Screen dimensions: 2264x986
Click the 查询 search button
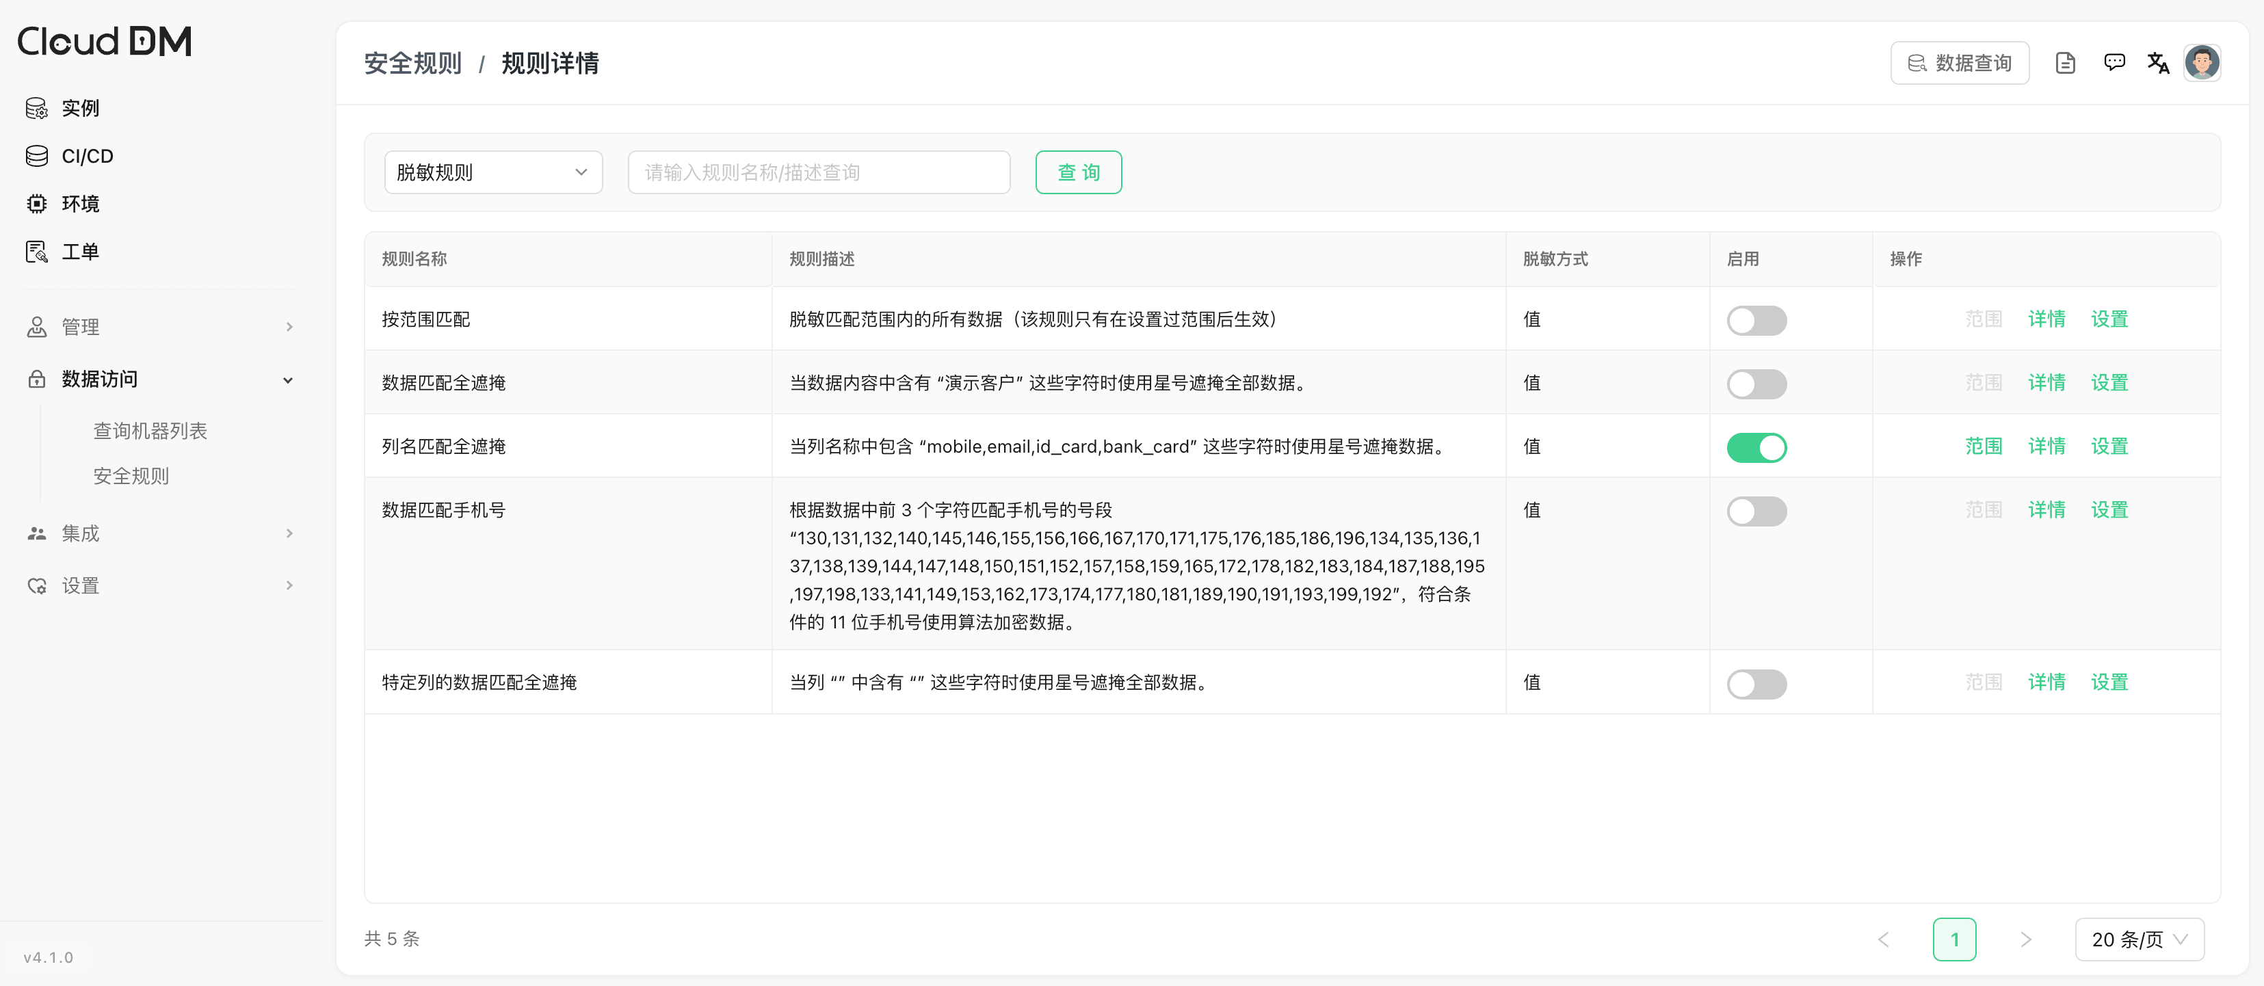pos(1079,172)
